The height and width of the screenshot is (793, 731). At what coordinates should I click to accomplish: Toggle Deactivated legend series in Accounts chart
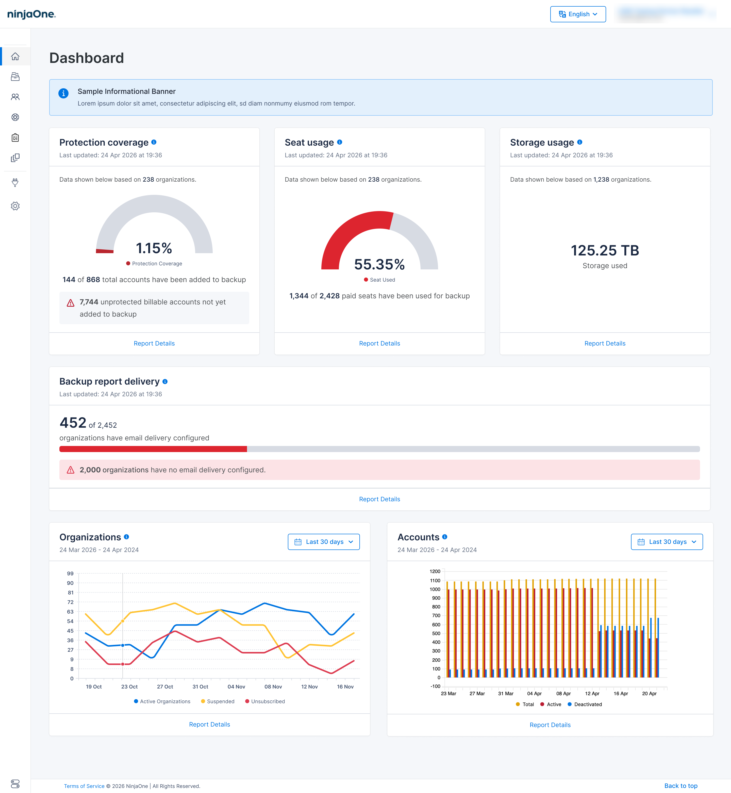[x=585, y=704]
